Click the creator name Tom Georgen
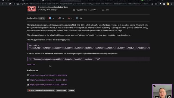The width and height of the screenshot is (174, 98). [x=52, y=10]
